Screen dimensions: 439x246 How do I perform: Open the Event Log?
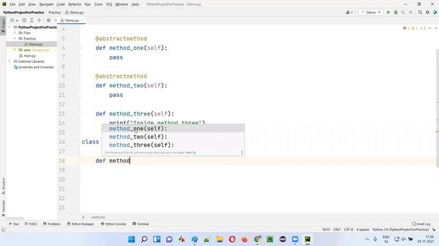point(421,224)
